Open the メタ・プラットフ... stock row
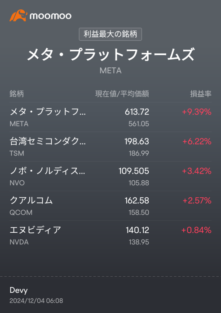The width and height of the screenshot is (221, 313). [110, 117]
